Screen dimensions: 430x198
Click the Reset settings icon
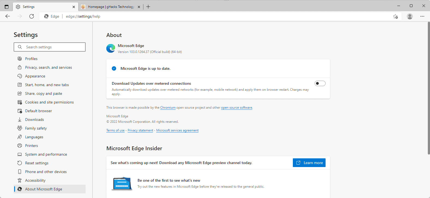pyautogui.click(x=20, y=163)
